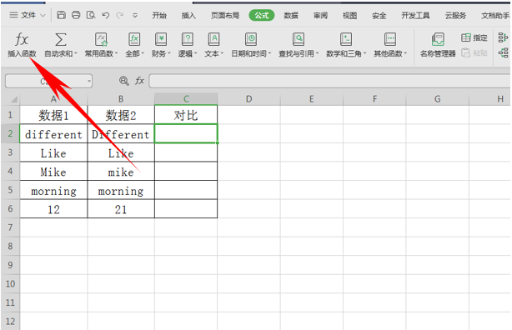The height and width of the screenshot is (330, 512).
Task: Select column D header
Action: point(248,99)
